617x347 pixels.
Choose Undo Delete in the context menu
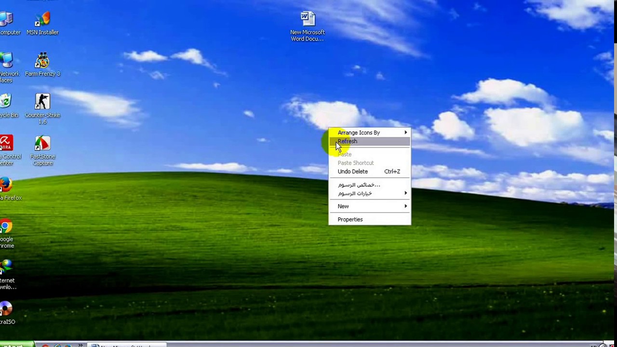pyautogui.click(x=370, y=172)
